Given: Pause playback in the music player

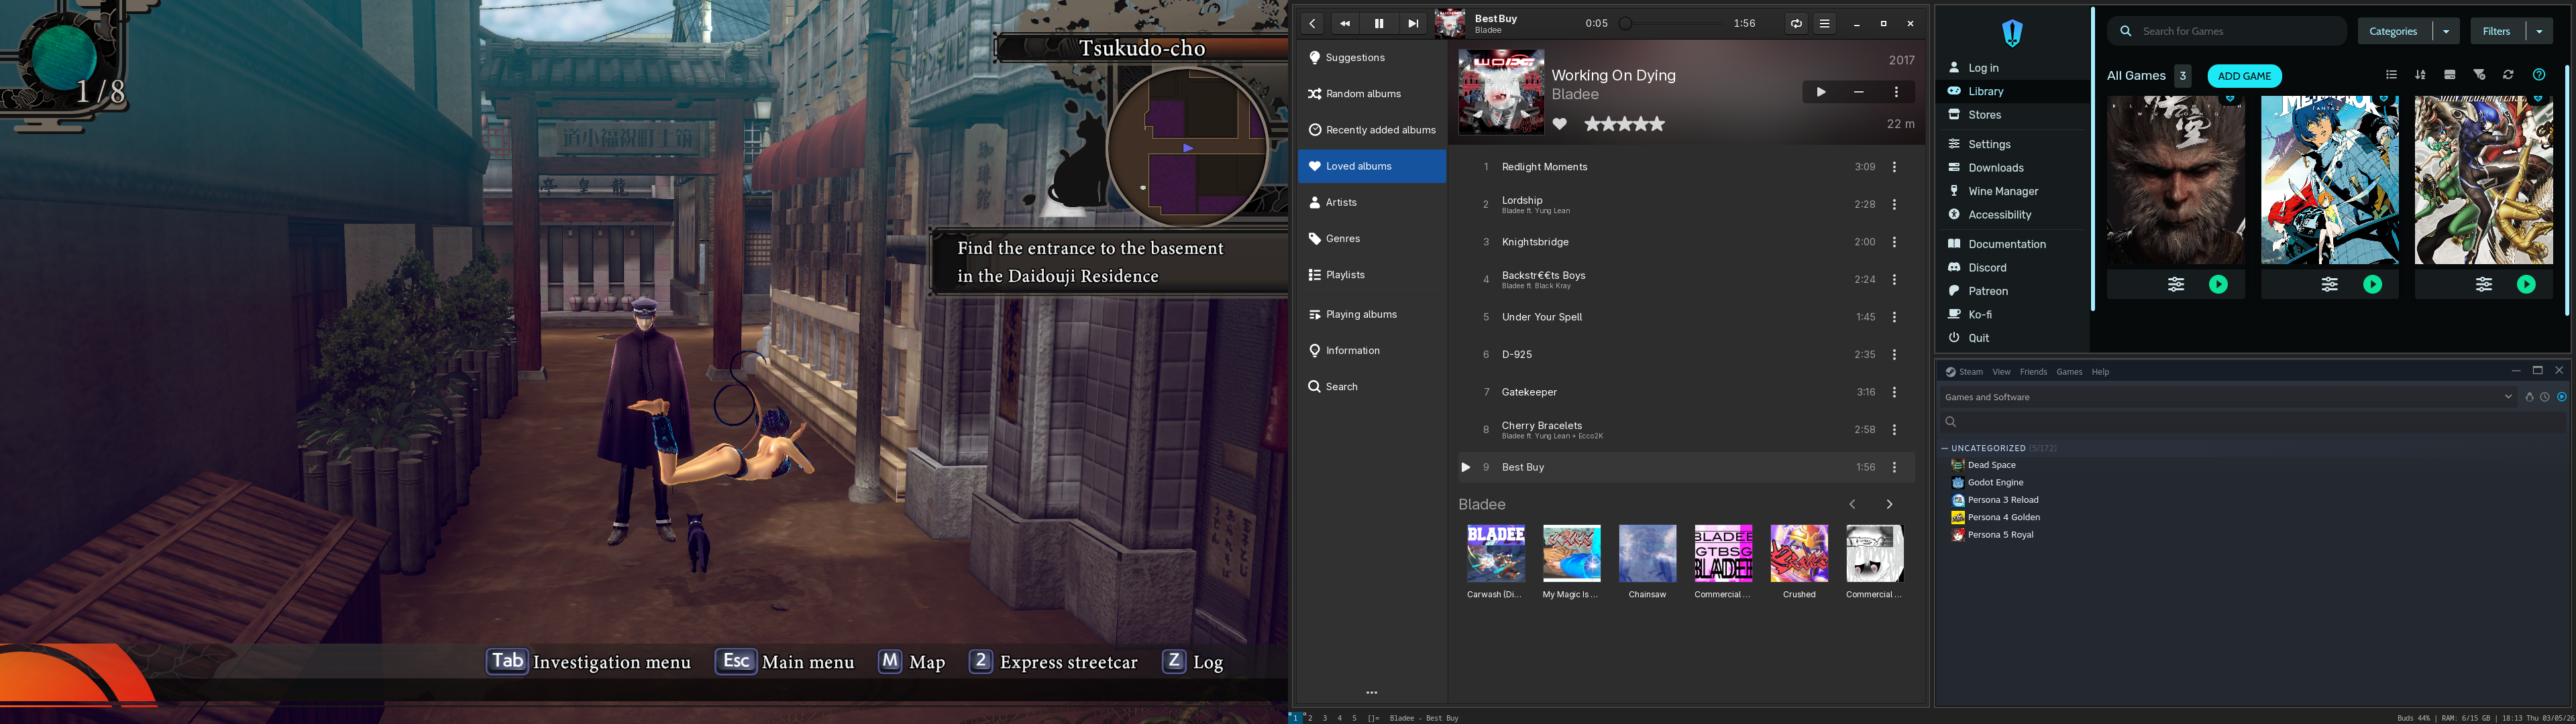Looking at the screenshot, I should pyautogui.click(x=1378, y=24).
